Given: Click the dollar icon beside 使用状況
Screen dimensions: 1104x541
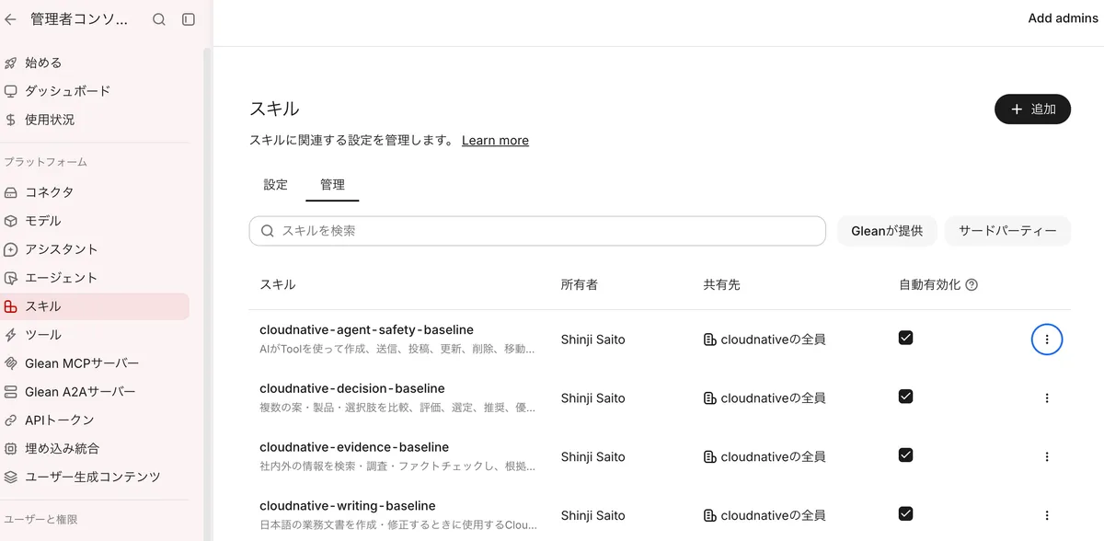Looking at the screenshot, I should [x=11, y=120].
